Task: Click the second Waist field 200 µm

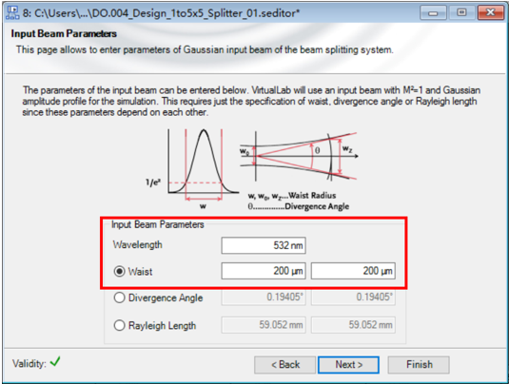Action: [x=353, y=271]
